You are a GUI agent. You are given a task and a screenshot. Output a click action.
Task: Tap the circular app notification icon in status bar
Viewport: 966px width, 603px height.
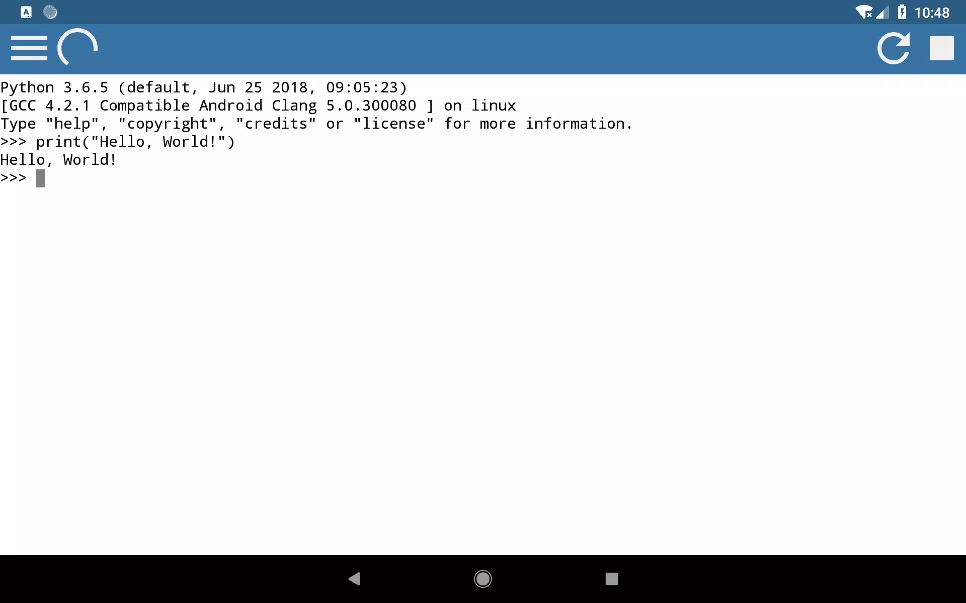click(50, 12)
